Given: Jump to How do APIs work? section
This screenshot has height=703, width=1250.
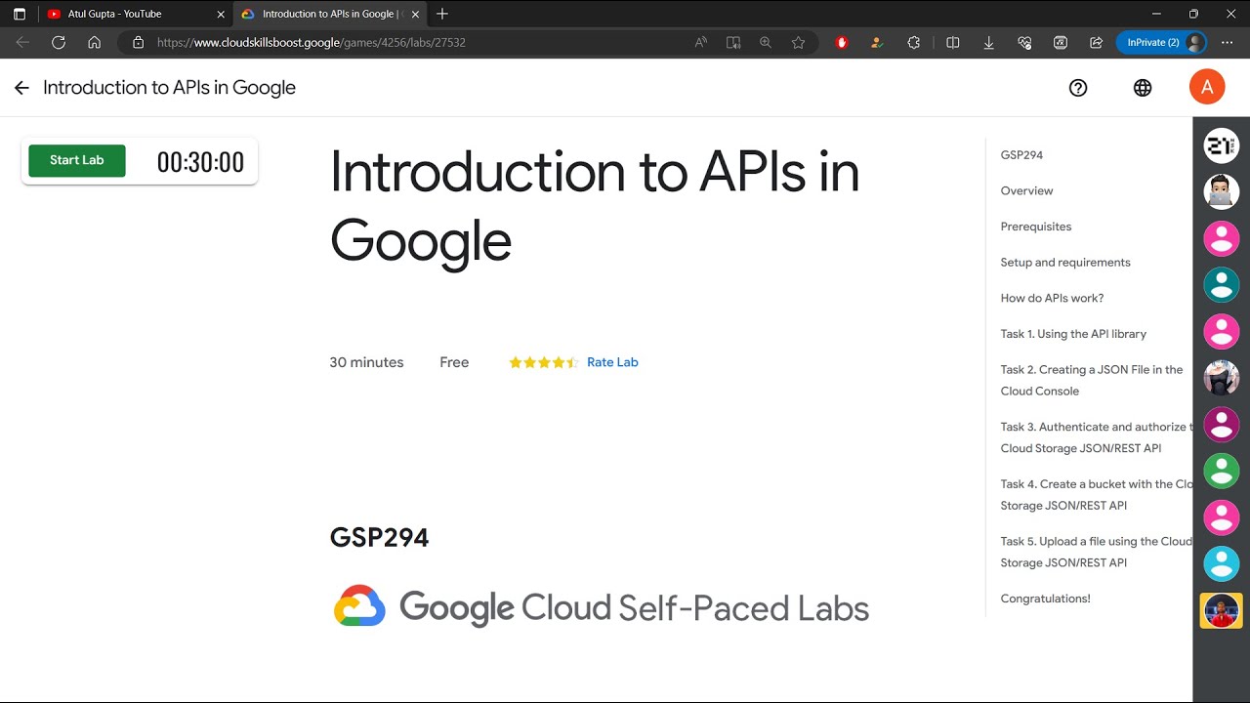Looking at the screenshot, I should [x=1052, y=299].
